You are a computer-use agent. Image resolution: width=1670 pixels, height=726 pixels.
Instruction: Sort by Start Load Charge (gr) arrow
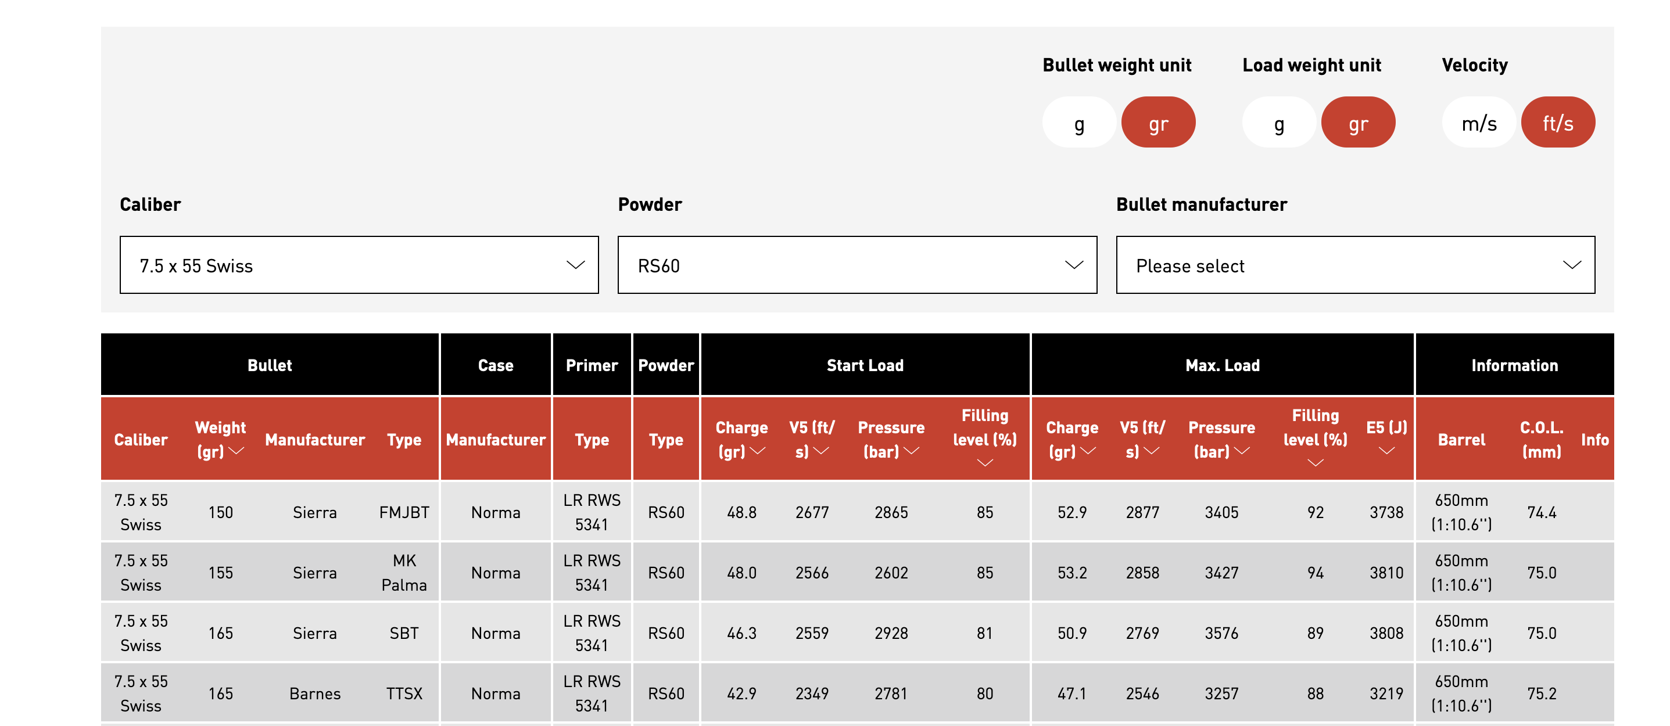pyautogui.click(x=757, y=451)
